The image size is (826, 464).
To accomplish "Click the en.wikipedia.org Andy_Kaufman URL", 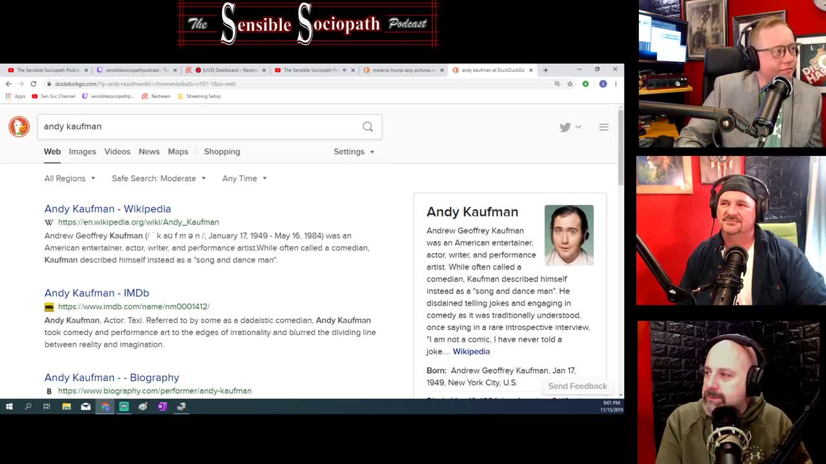I will click(x=138, y=222).
